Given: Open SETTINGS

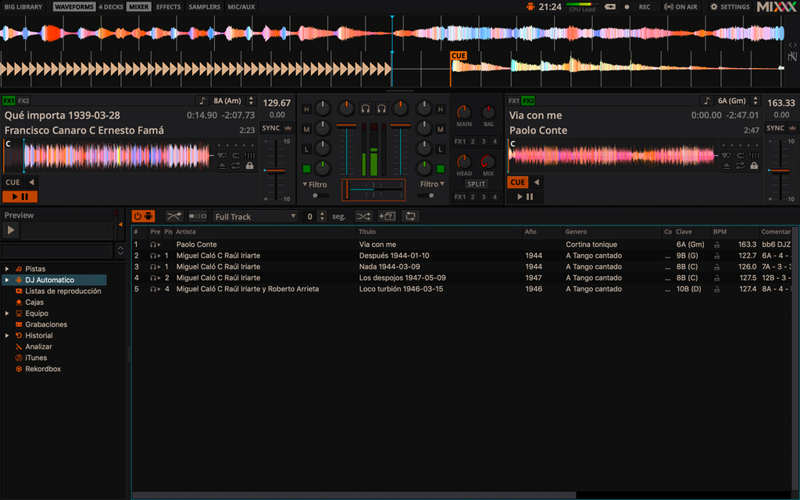Looking at the screenshot, I should pyautogui.click(x=730, y=6).
